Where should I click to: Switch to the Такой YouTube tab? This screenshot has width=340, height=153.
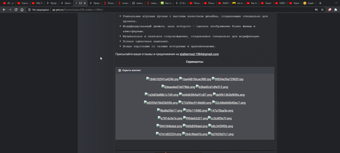point(266,3)
